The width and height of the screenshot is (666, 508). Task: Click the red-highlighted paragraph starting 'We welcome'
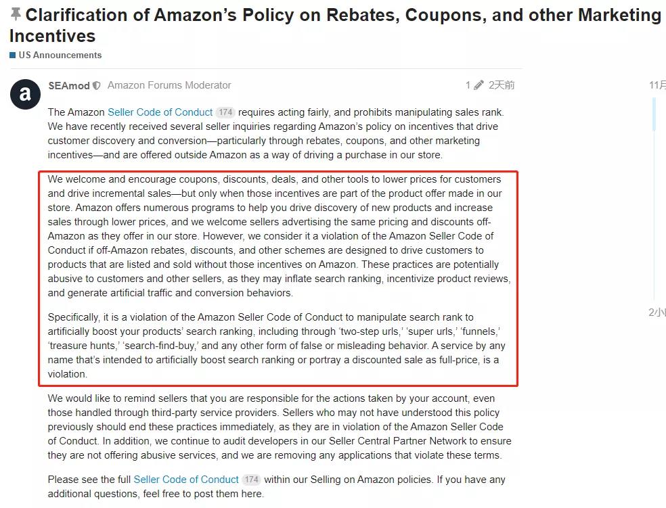pyautogui.click(x=277, y=236)
